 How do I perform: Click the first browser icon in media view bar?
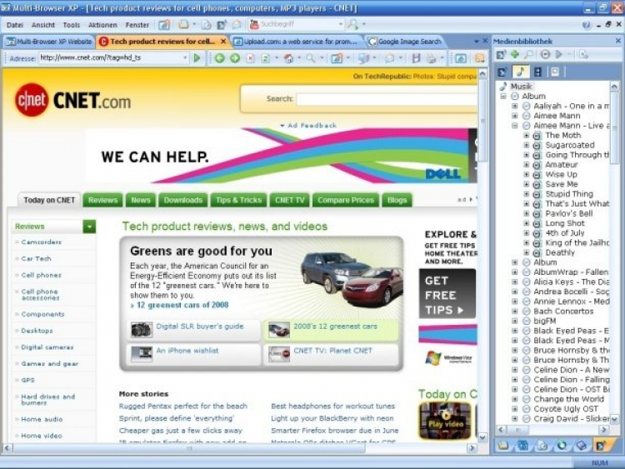(x=502, y=72)
